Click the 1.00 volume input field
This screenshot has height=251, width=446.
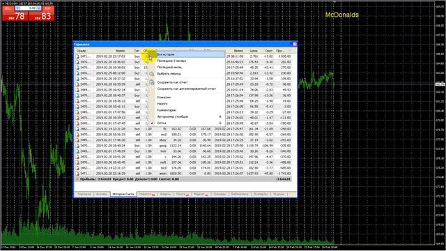tap(28, 8)
